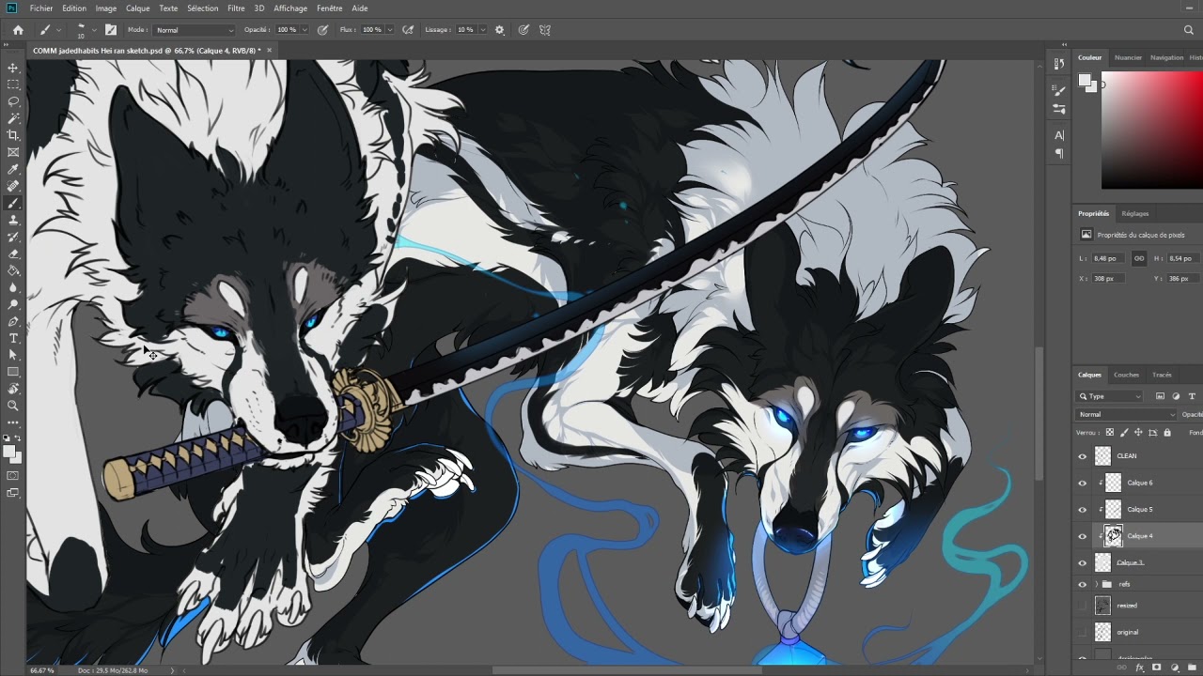Open the layer filter Type dropdown
The image size is (1203, 676).
coord(1110,396)
